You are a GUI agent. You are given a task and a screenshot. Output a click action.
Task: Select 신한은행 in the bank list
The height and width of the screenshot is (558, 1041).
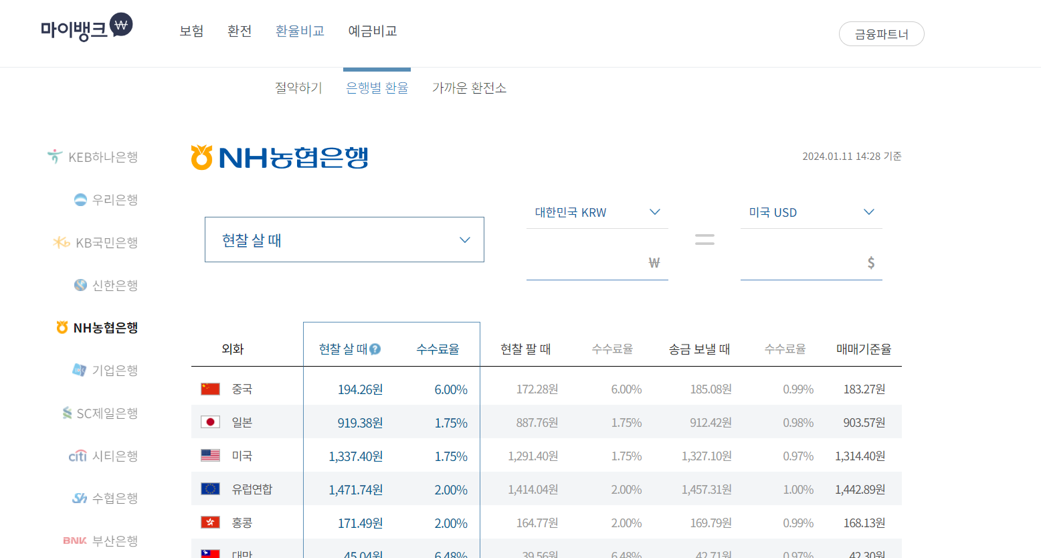coord(115,286)
